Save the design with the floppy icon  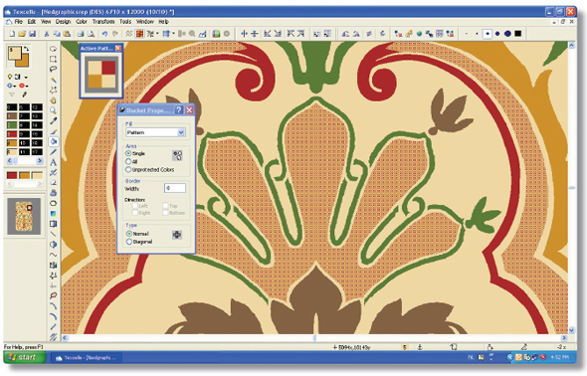click(x=32, y=34)
